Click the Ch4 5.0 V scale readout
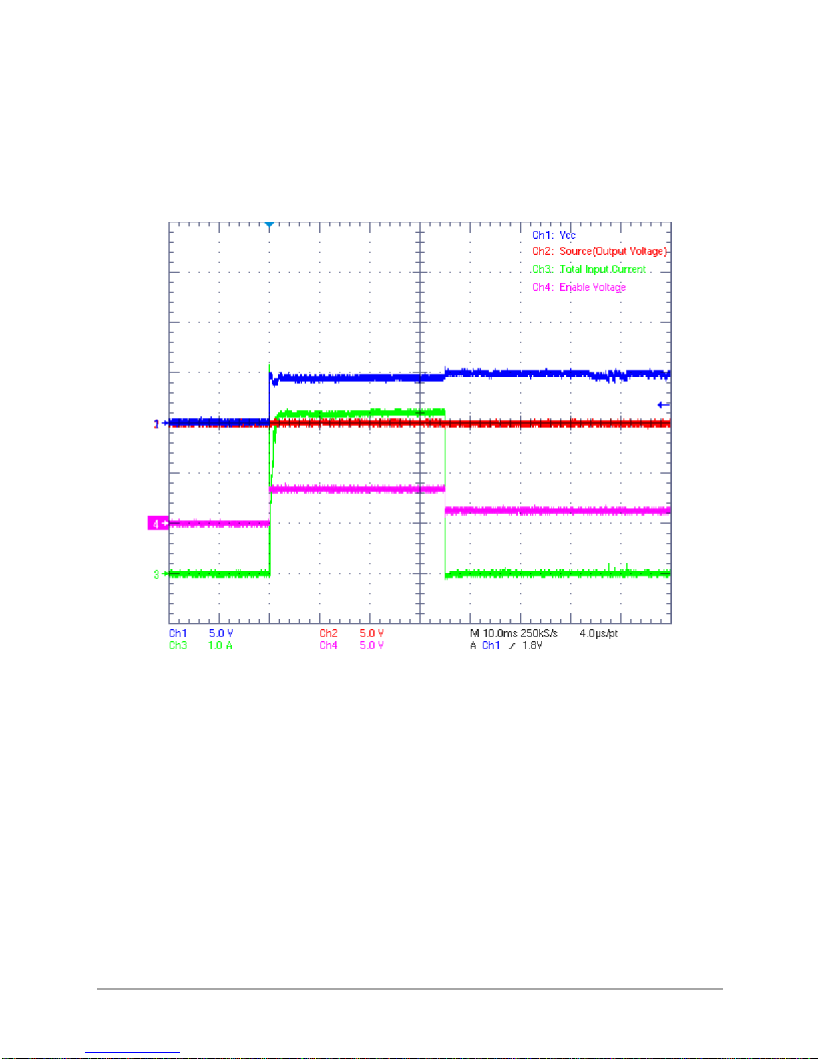The image size is (818, 1059). pos(351,645)
